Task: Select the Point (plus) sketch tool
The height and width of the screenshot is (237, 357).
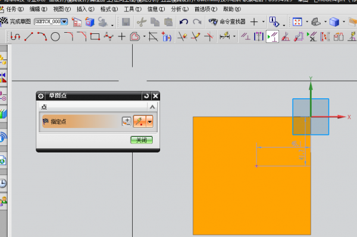Action: pyautogui.click(x=122, y=36)
